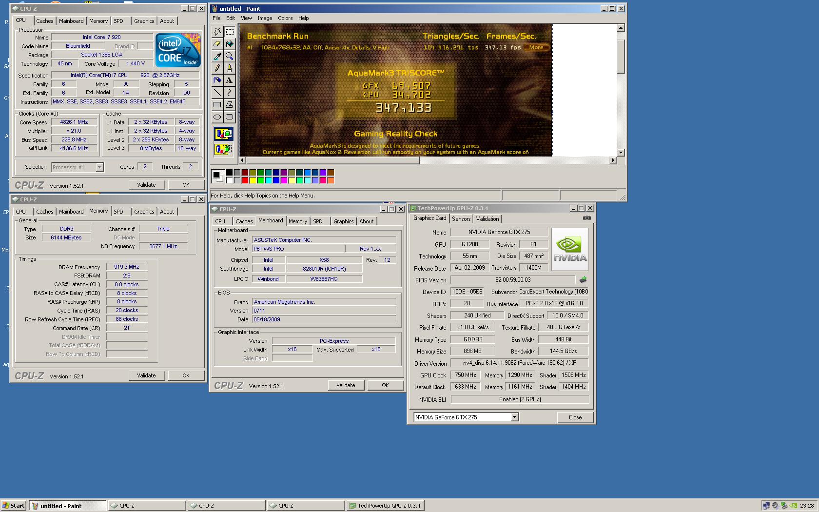
Task: Pick the Eraser tool in Paint
Action: [217, 44]
